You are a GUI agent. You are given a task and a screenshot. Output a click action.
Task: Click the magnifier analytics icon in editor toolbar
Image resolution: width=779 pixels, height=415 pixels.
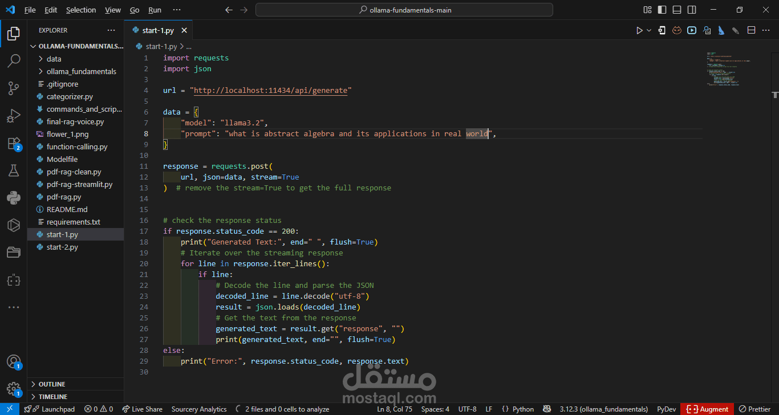pyautogui.click(x=707, y=30)
